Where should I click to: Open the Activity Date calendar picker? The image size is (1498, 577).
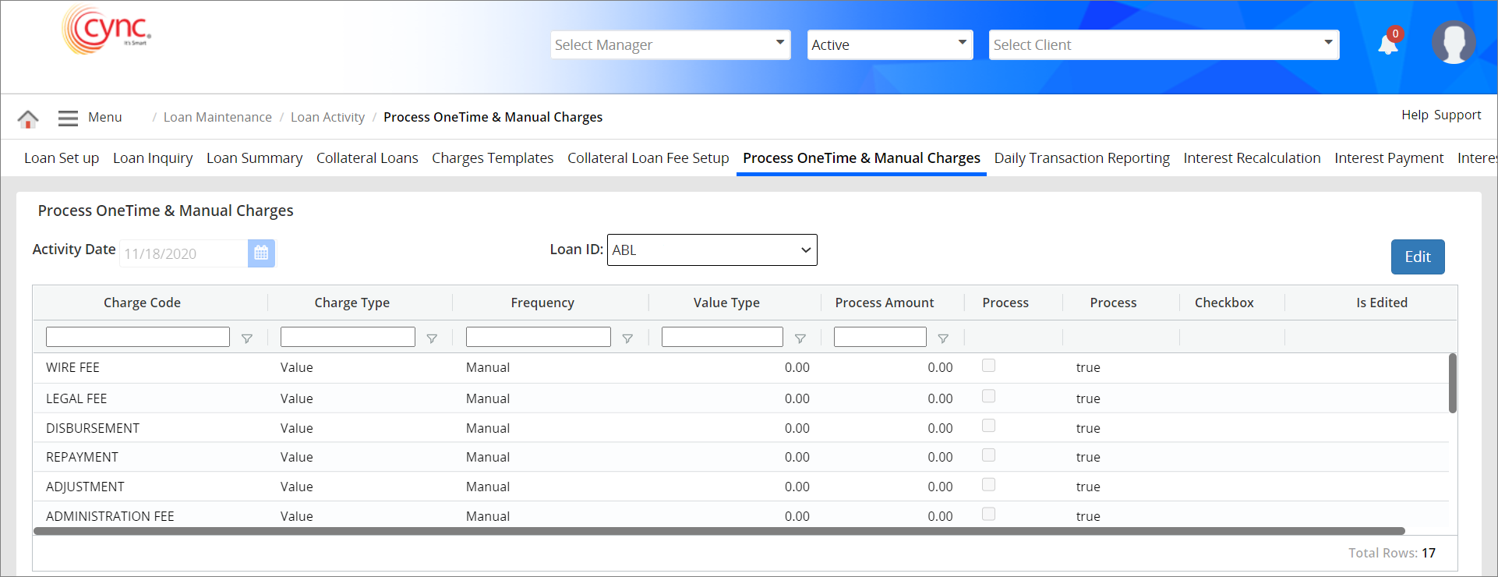coord(261,253)
